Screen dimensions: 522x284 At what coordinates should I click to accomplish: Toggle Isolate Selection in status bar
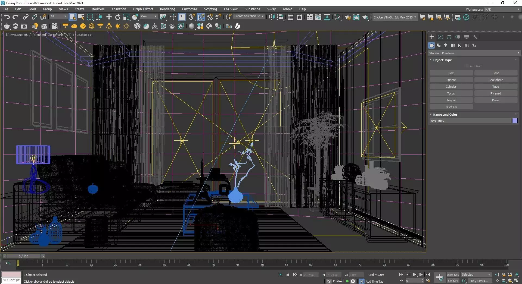tap(281, 275)
